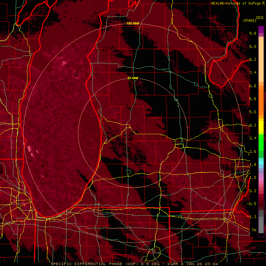Click the KGRR radar site identifier

tap(173, 264)
